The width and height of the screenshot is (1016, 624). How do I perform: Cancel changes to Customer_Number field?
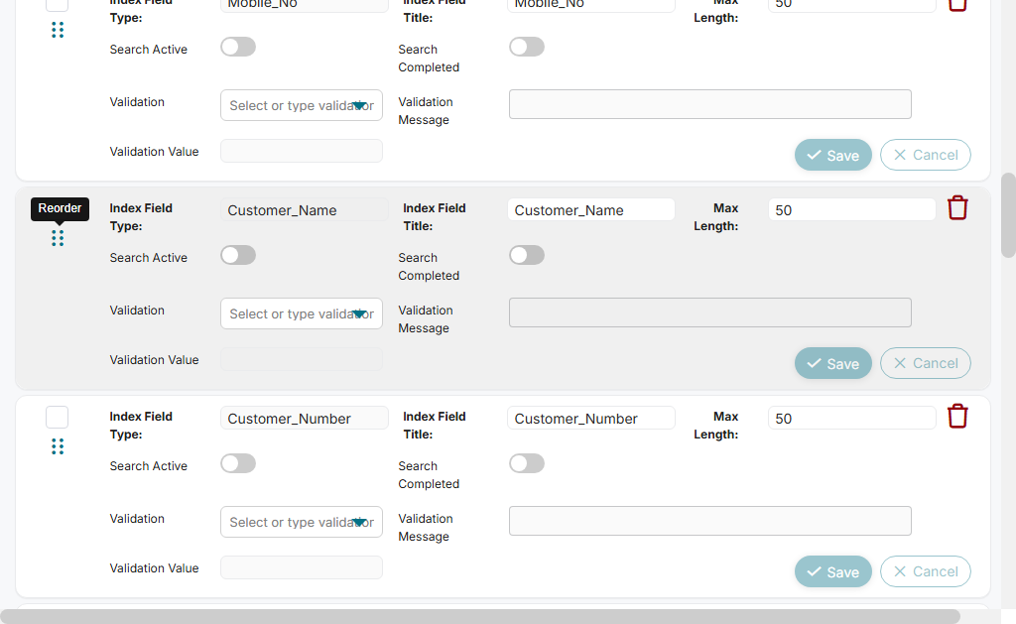tap(925, 571)
